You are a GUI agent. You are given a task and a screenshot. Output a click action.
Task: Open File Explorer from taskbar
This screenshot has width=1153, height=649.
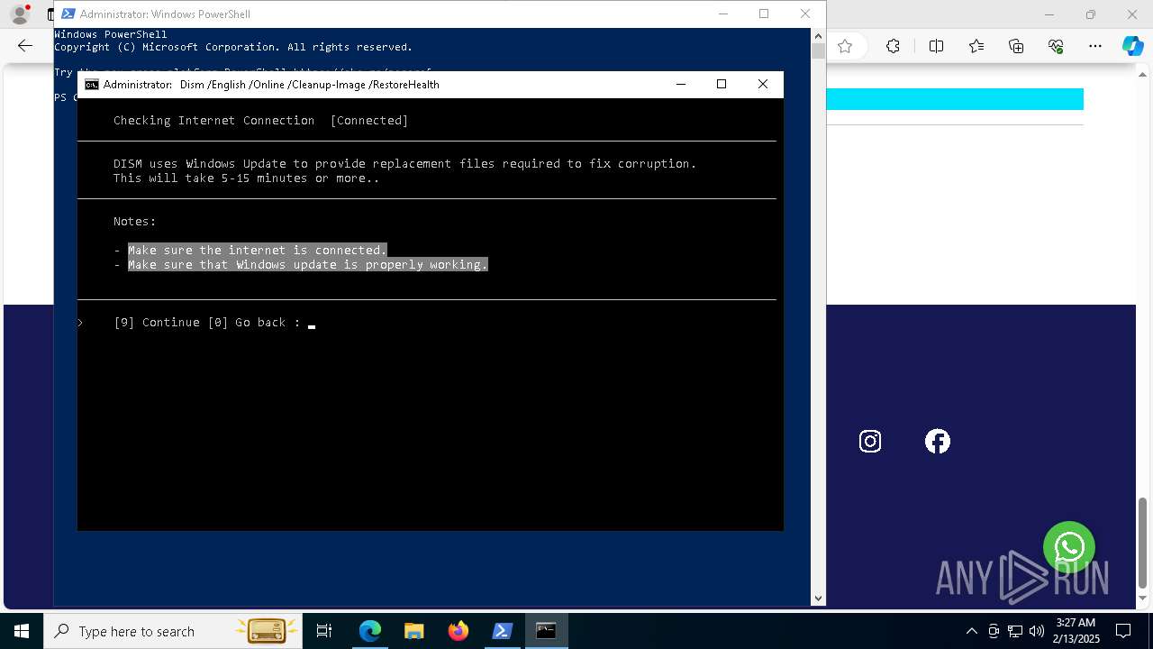[414, 631]
